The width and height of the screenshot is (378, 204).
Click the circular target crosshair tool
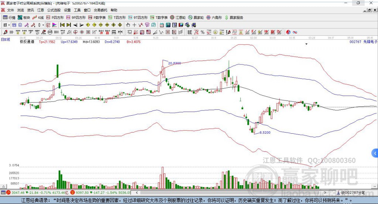[x=75, y=32]
